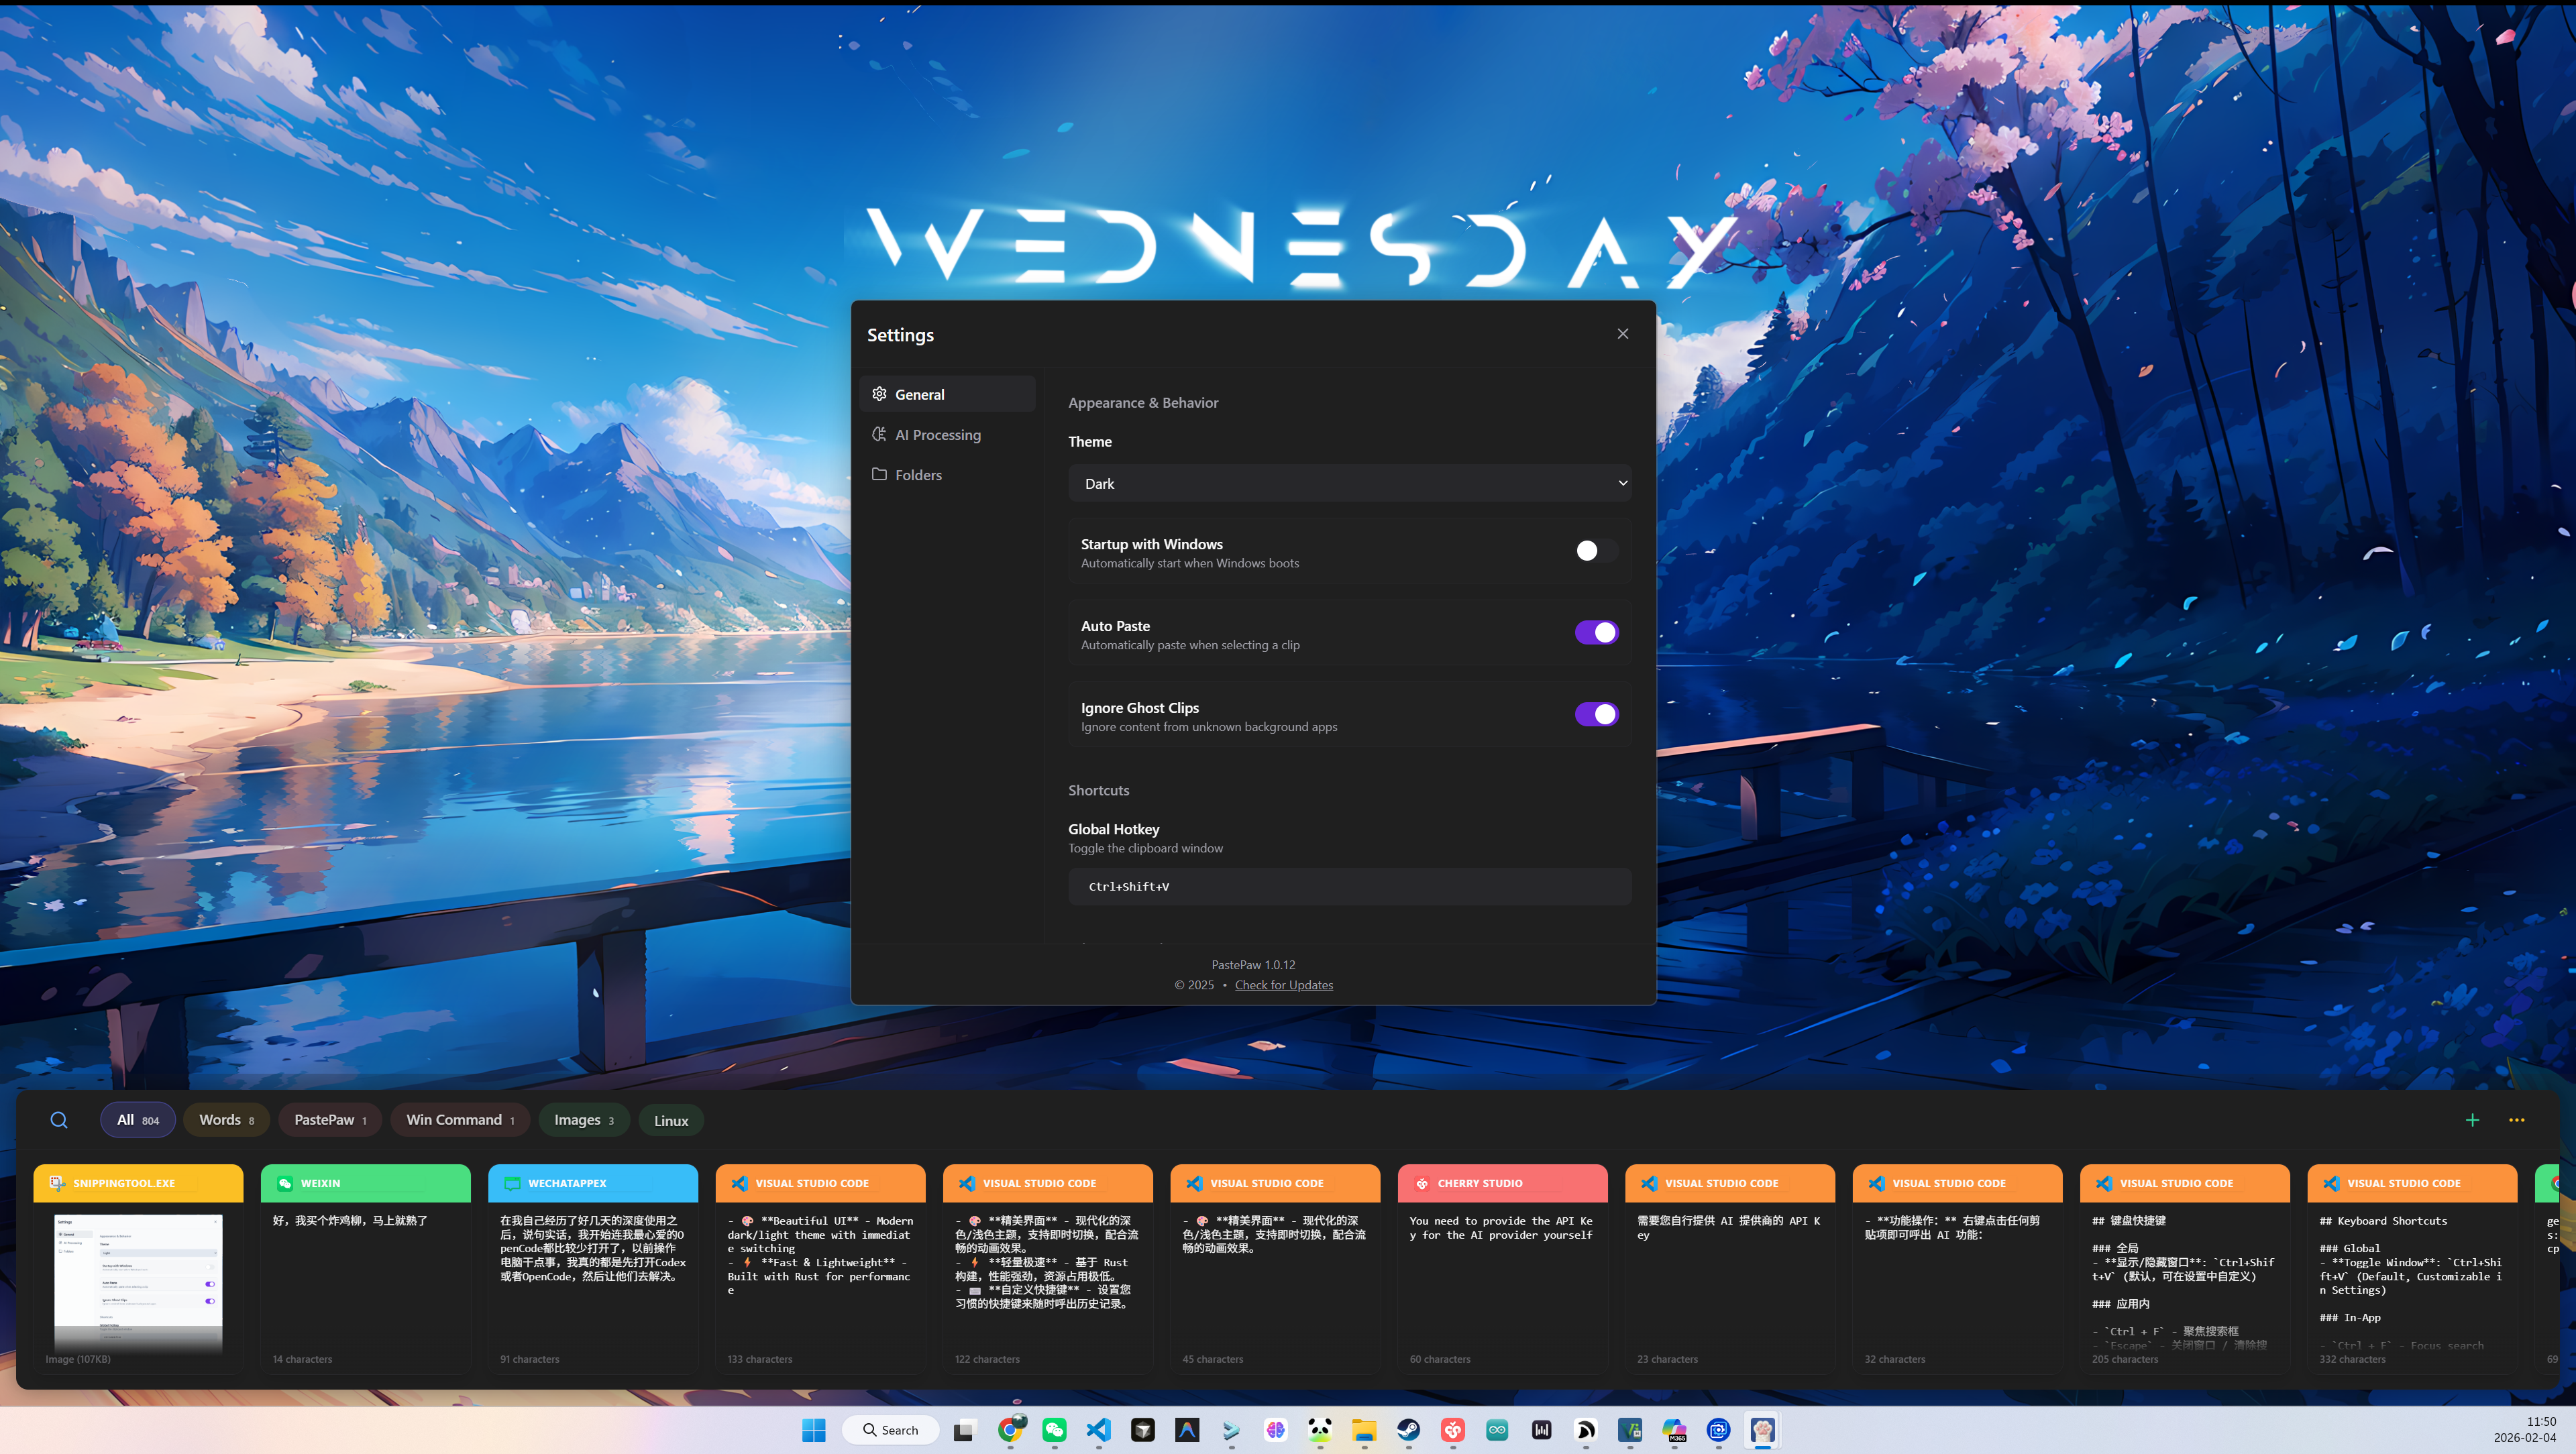Click the clipboard search magnifier icon
The height and width of the screenshot is (1454, 2576).
59,1120
